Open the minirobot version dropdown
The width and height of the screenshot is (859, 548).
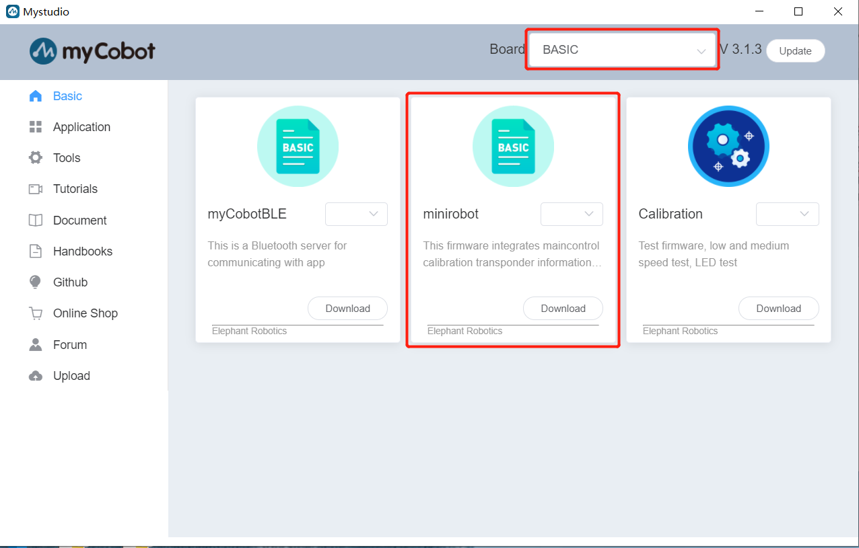point(572,214)
